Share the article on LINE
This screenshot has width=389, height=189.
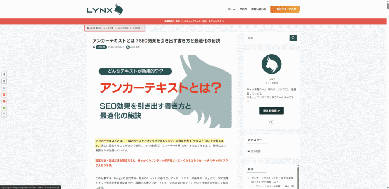pyautogui.click(x=4, y=108)
